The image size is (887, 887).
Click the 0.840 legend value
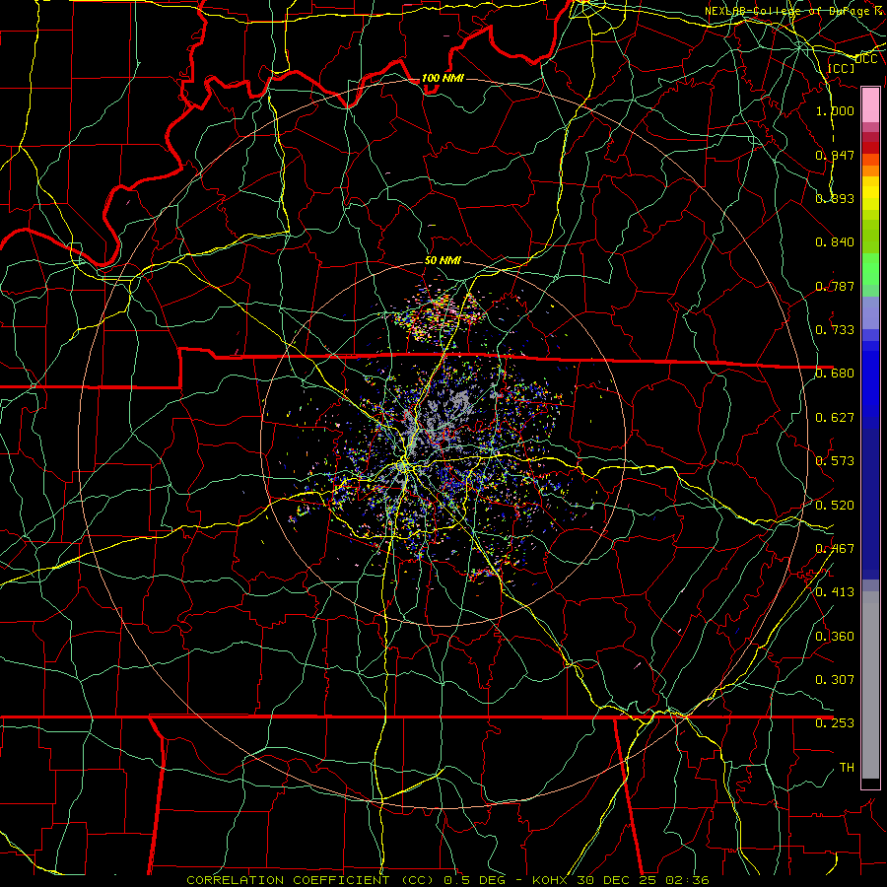(835, 242)
